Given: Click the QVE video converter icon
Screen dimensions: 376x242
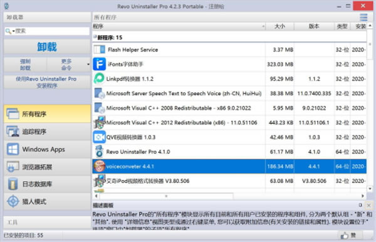Looking at the screenshot, I should click(x=99, y=137).
